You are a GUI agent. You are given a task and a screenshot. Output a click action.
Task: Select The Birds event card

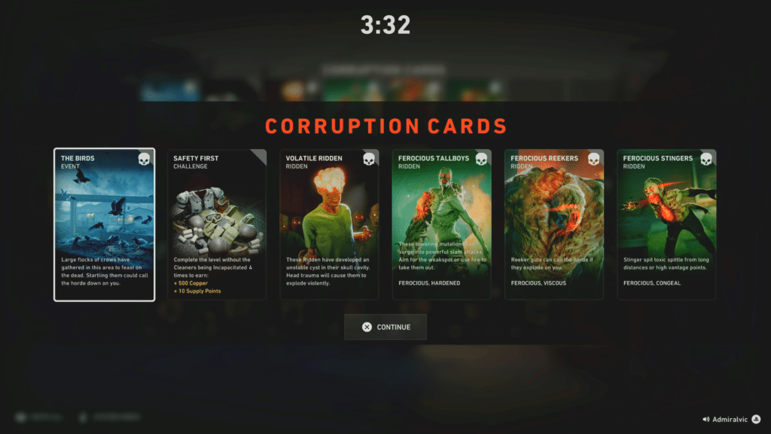click(x=104, y=225)
